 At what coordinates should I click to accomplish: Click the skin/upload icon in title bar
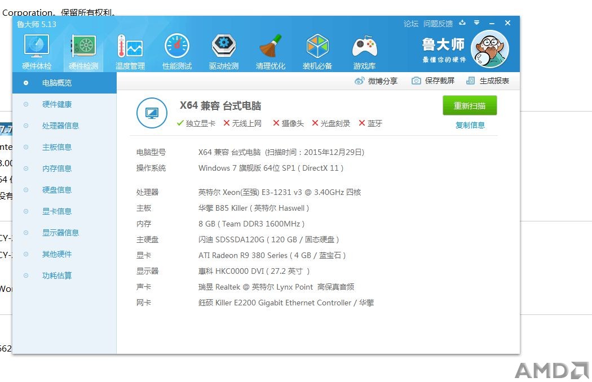462,23
